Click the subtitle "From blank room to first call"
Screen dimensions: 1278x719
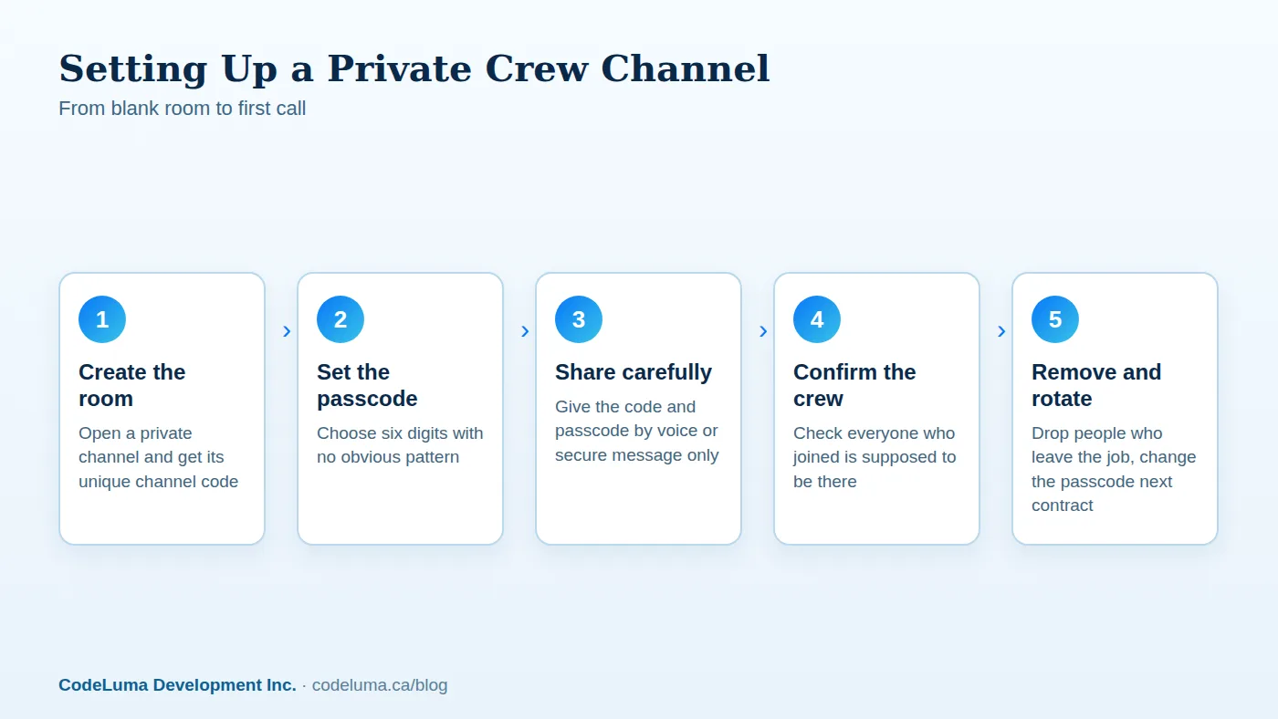[183, 109]
